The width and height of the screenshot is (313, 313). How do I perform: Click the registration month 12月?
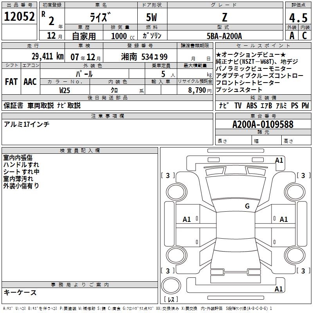[54, 36]
